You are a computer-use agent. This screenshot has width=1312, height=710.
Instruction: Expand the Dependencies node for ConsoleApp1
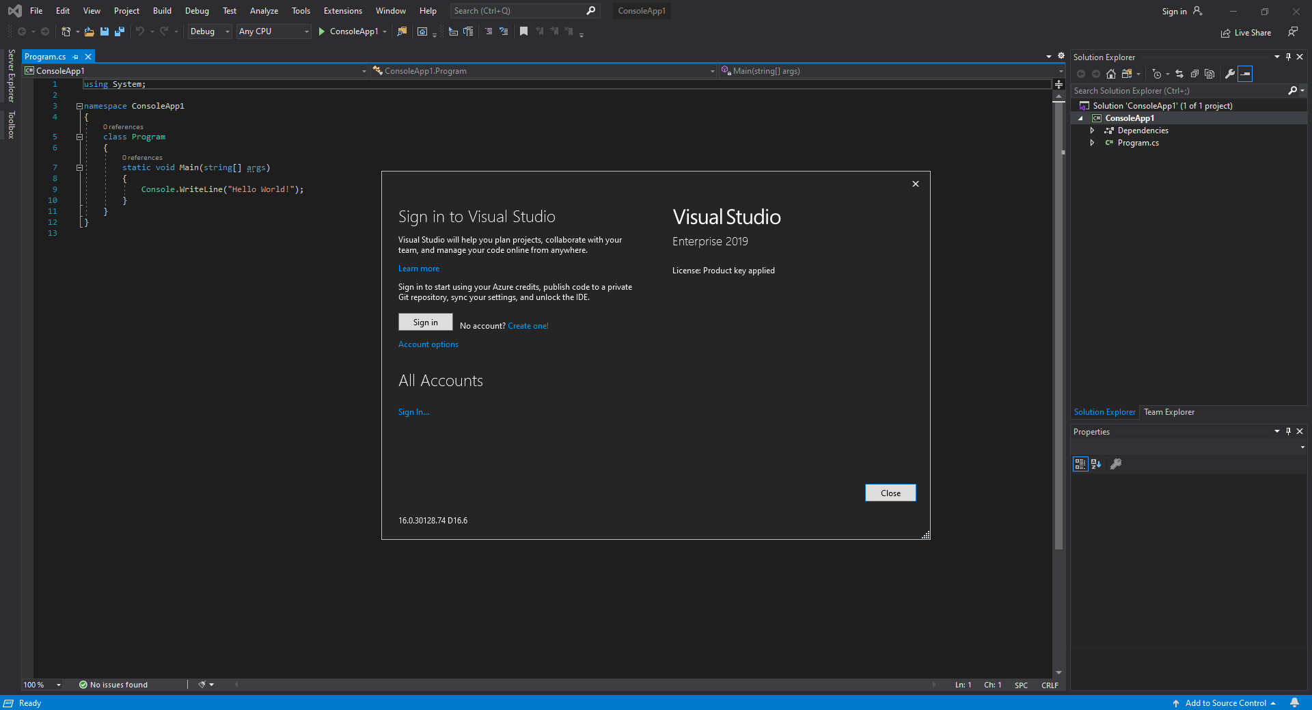[1092, 130]
